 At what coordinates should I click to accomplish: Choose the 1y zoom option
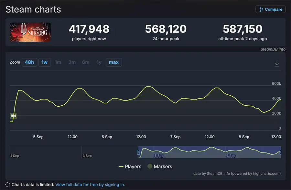tap(99, 62)
